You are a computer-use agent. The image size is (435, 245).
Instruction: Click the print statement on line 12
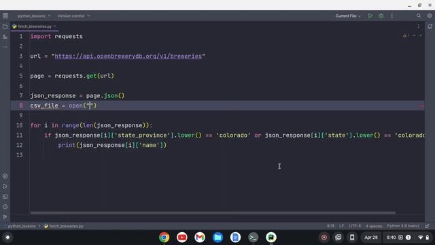pos(112,145)
